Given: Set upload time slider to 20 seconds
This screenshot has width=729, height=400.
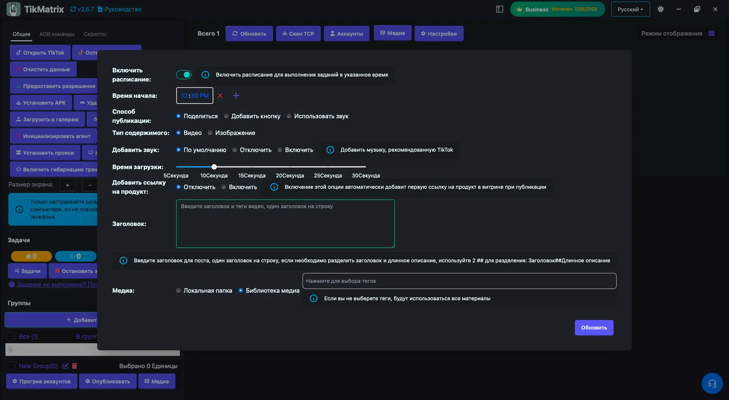Looking at the screenshot, I should point(290,167).
